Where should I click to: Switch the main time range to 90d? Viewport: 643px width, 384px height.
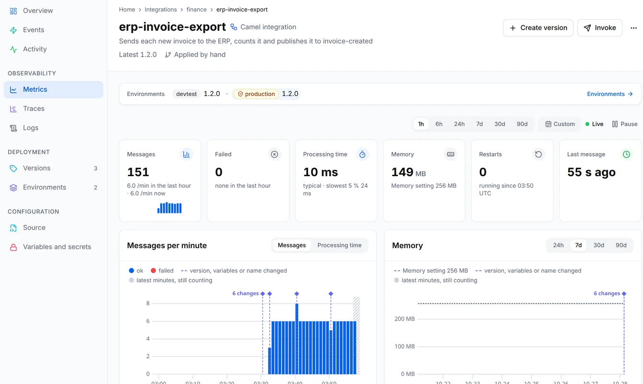(522, 124)
